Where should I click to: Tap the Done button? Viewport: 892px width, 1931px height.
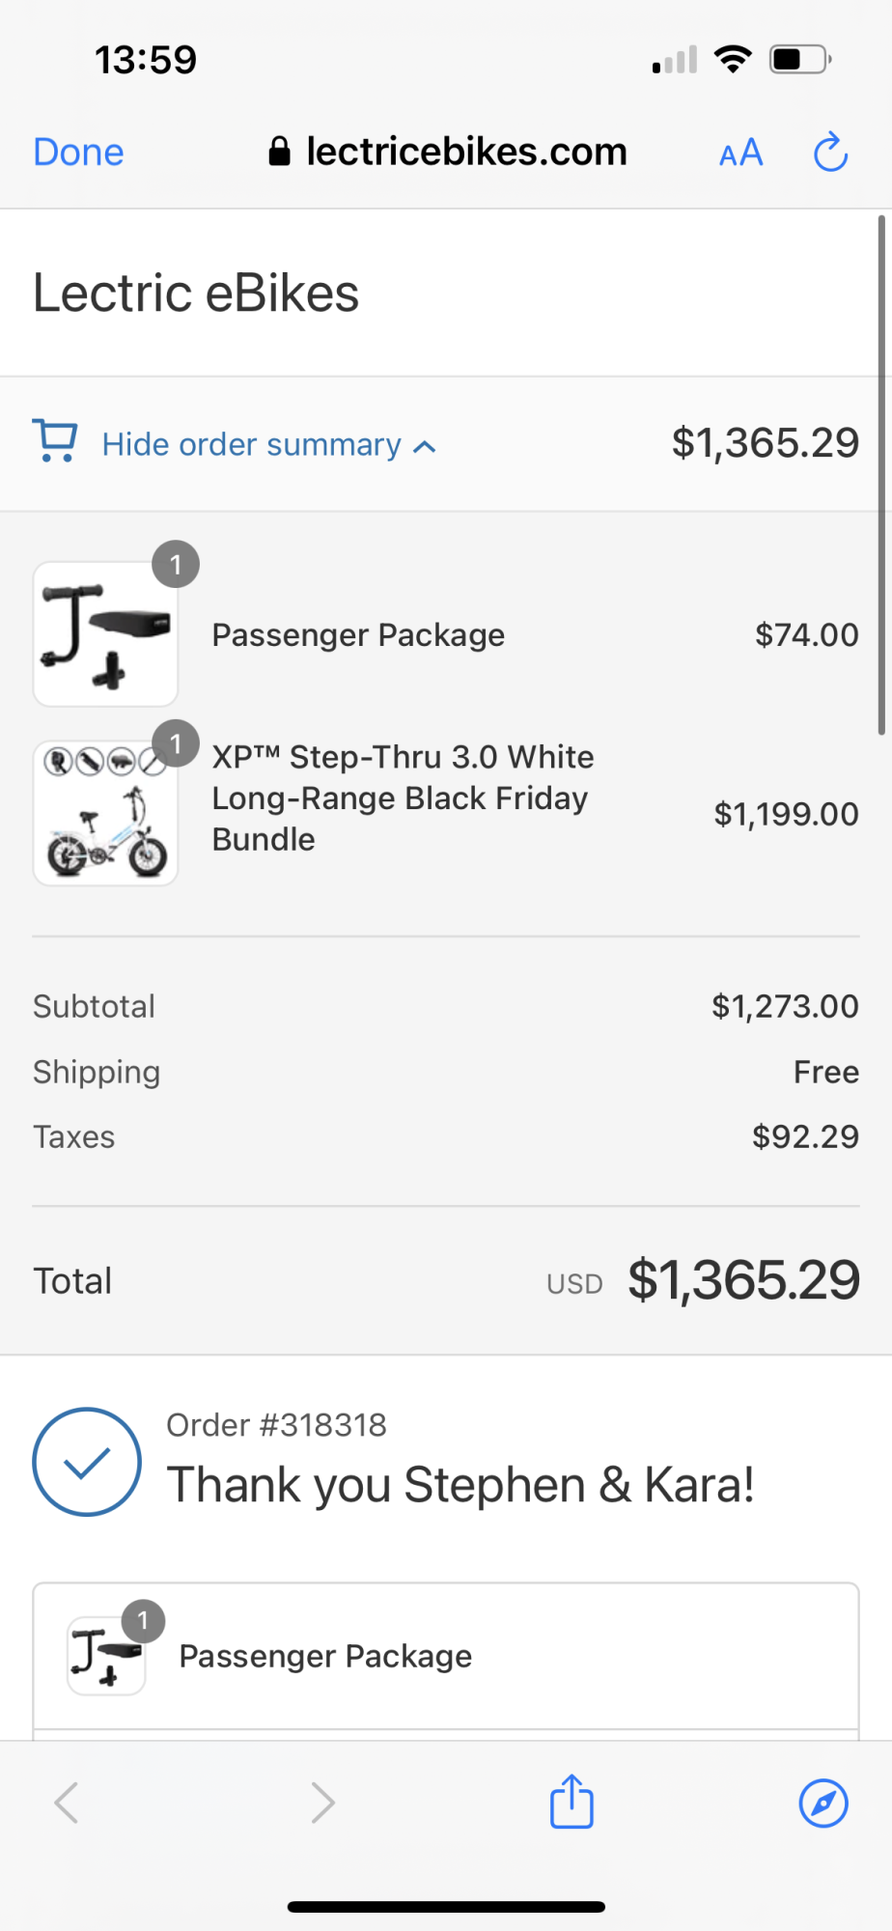[x=78, y=153]
